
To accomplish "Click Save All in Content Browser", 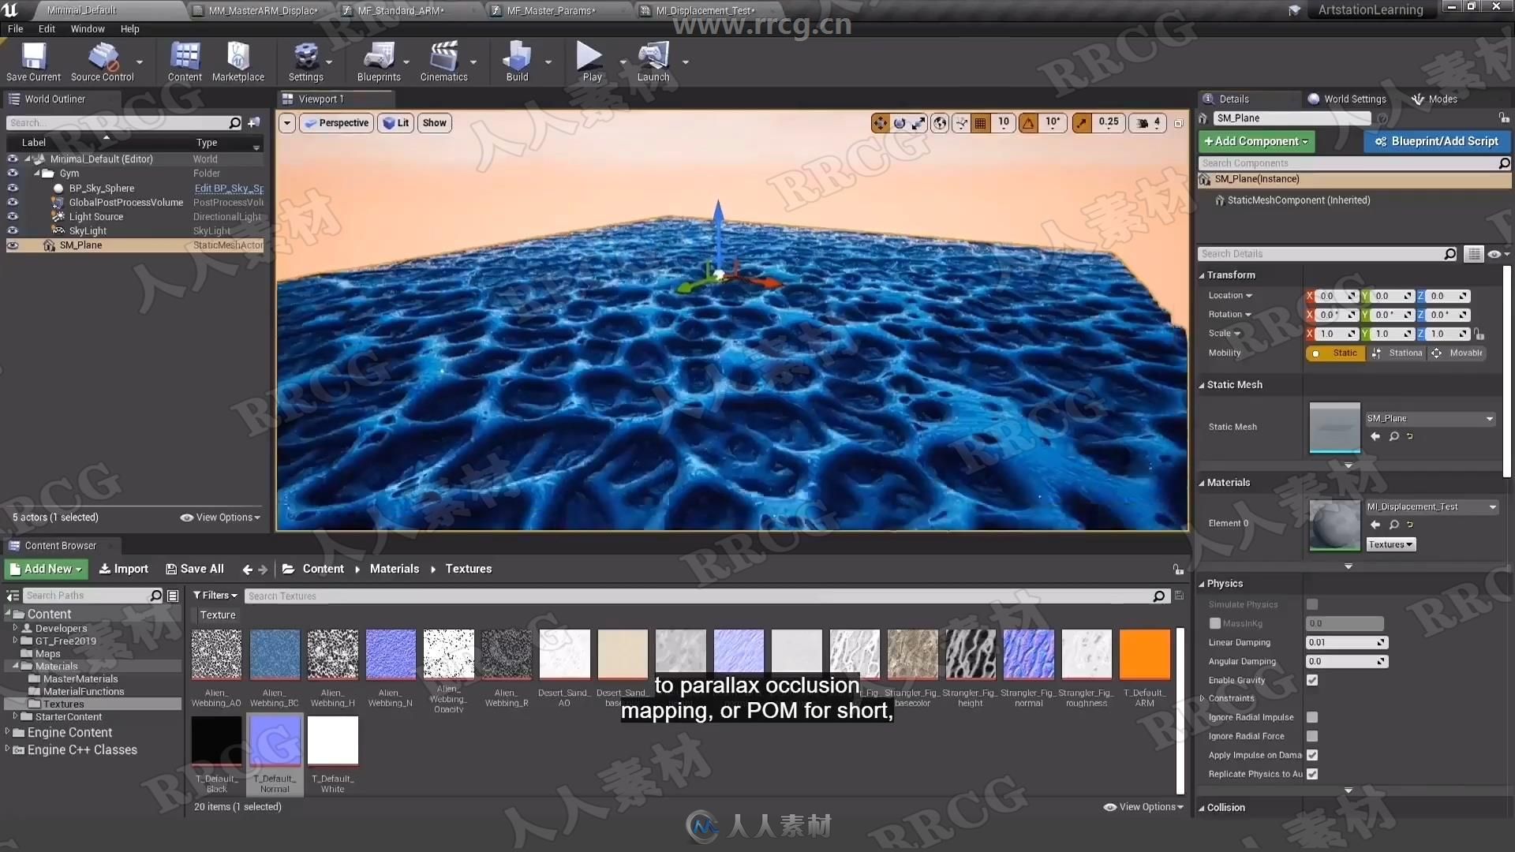I will tap(195, 569).
